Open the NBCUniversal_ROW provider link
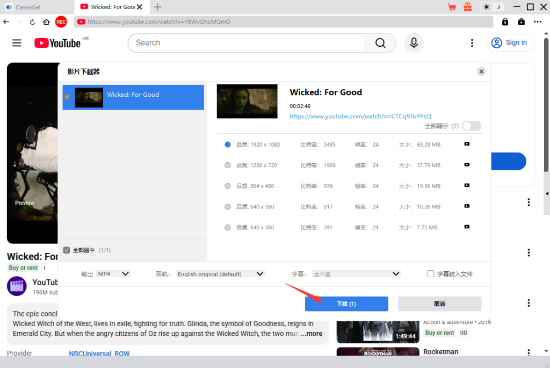 pos(99,353)
